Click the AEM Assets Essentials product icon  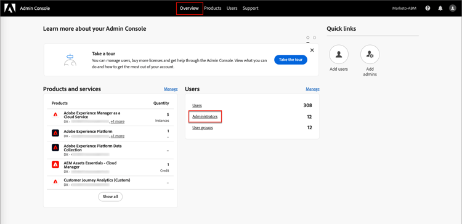point(55,164)
